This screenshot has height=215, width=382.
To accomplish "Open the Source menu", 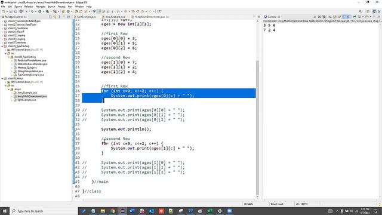I will click(18, 7).
